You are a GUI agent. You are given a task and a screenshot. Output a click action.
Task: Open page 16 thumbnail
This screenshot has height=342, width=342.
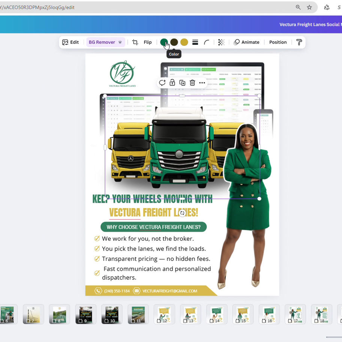click(269, 314)
